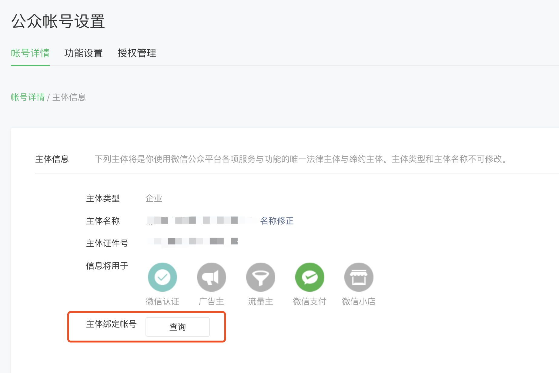Click the 微信支付 caption text
Screen dimensions: 559x373
click(x=310, y=301)
